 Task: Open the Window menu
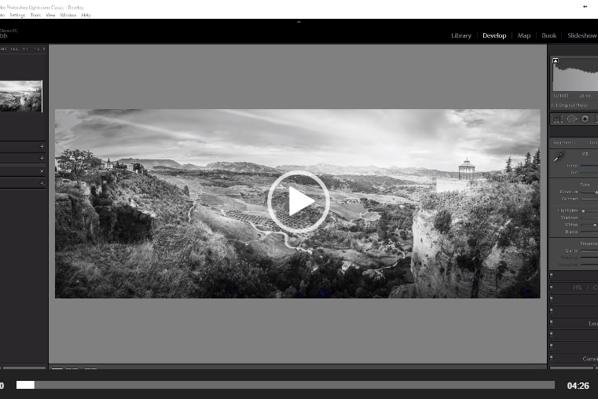[68, 15]
